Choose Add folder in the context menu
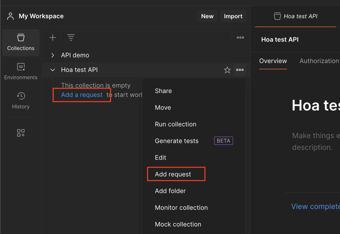Image resolution: width=340 pixels, height=234 pixels. [x=170, y=191]
